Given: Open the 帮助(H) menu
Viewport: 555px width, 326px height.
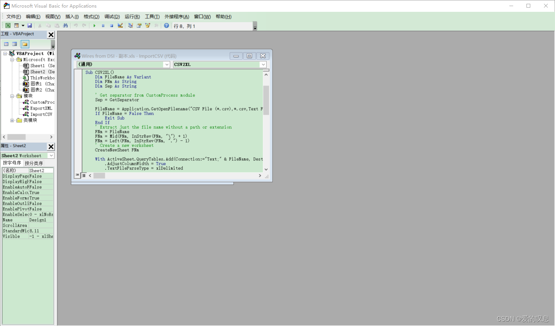Looking at the screenshot, I should tap(224, 16).
